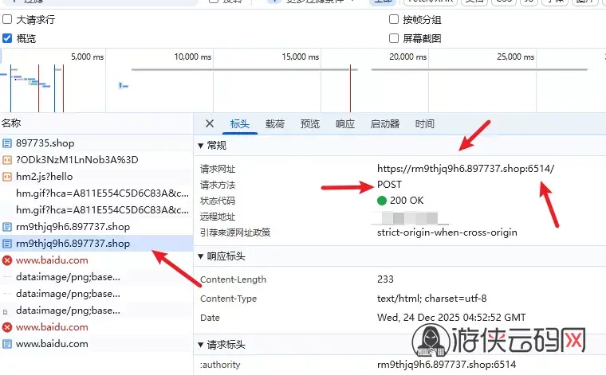Screen dimensions: 606x375
Task: Click the script icon next to hm2.js?hello
Action: tap(7, 177)
